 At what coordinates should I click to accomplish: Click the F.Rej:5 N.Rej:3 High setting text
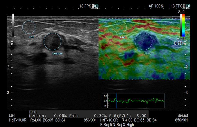[113, 124]
